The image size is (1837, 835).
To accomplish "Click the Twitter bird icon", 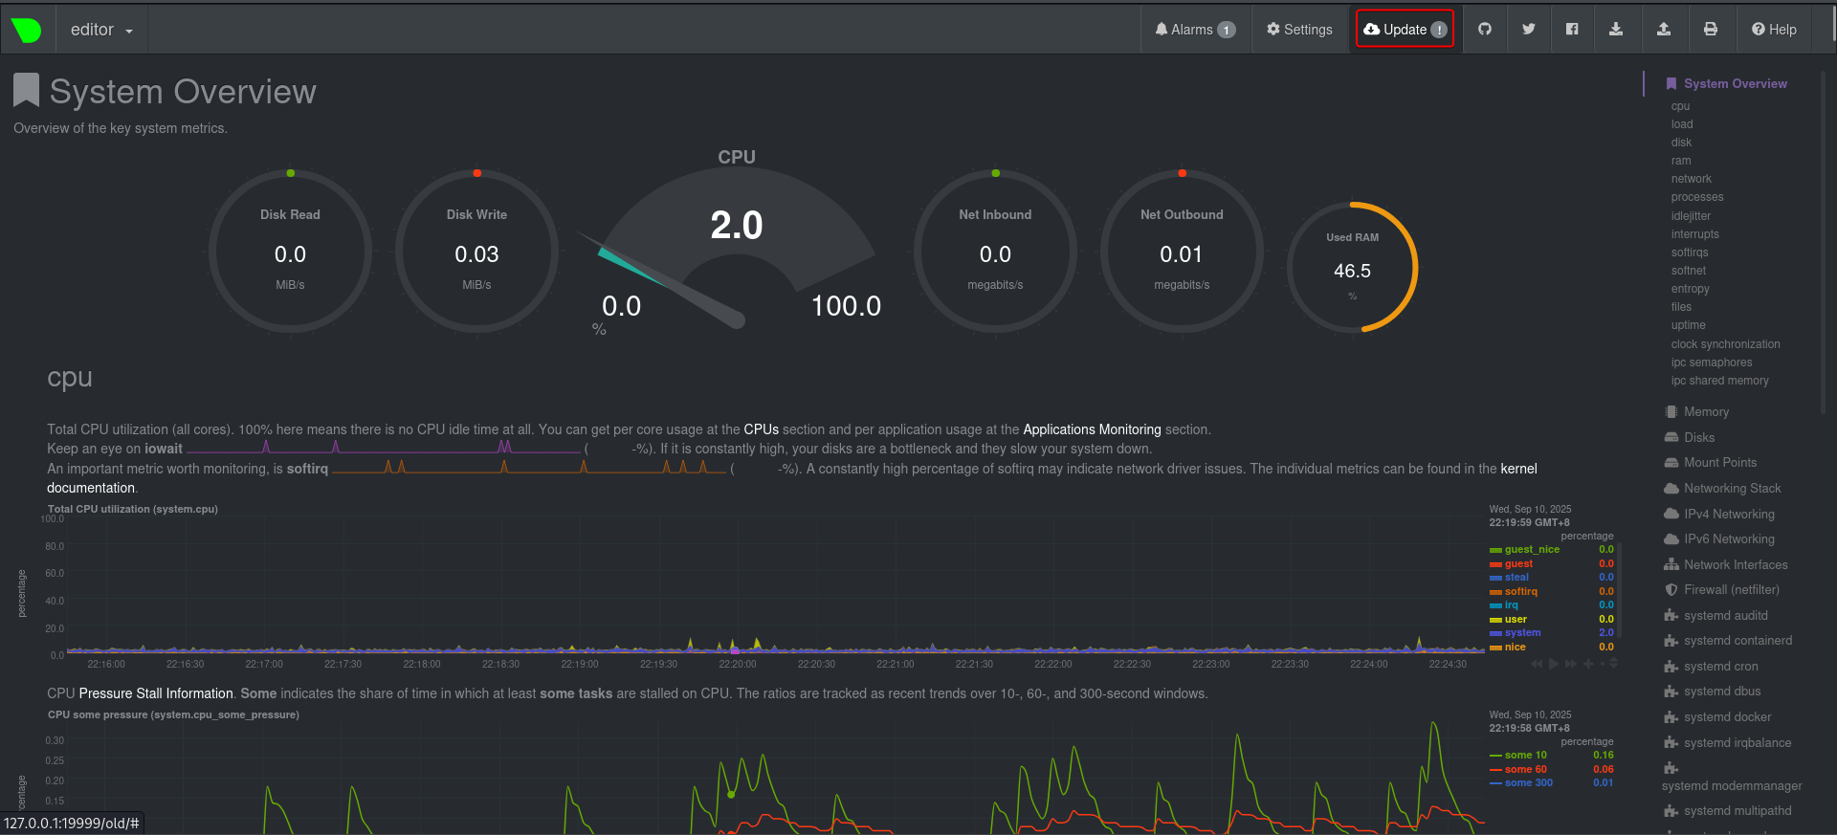I will (x=1528, y=29).
